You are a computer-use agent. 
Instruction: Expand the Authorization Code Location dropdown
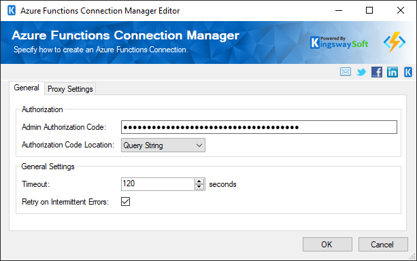(x=163, y=145)
